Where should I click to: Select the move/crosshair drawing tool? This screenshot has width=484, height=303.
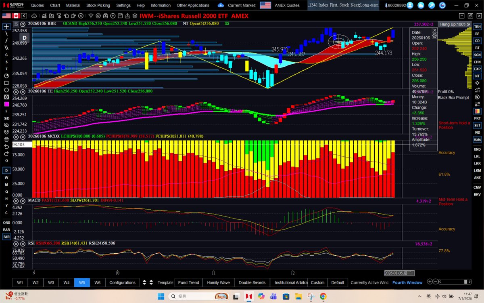(6, 26)
